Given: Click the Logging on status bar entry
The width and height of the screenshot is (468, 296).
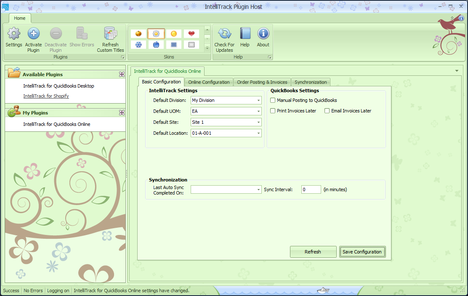Looking at the screenshot, I should (x=58, y=291).
